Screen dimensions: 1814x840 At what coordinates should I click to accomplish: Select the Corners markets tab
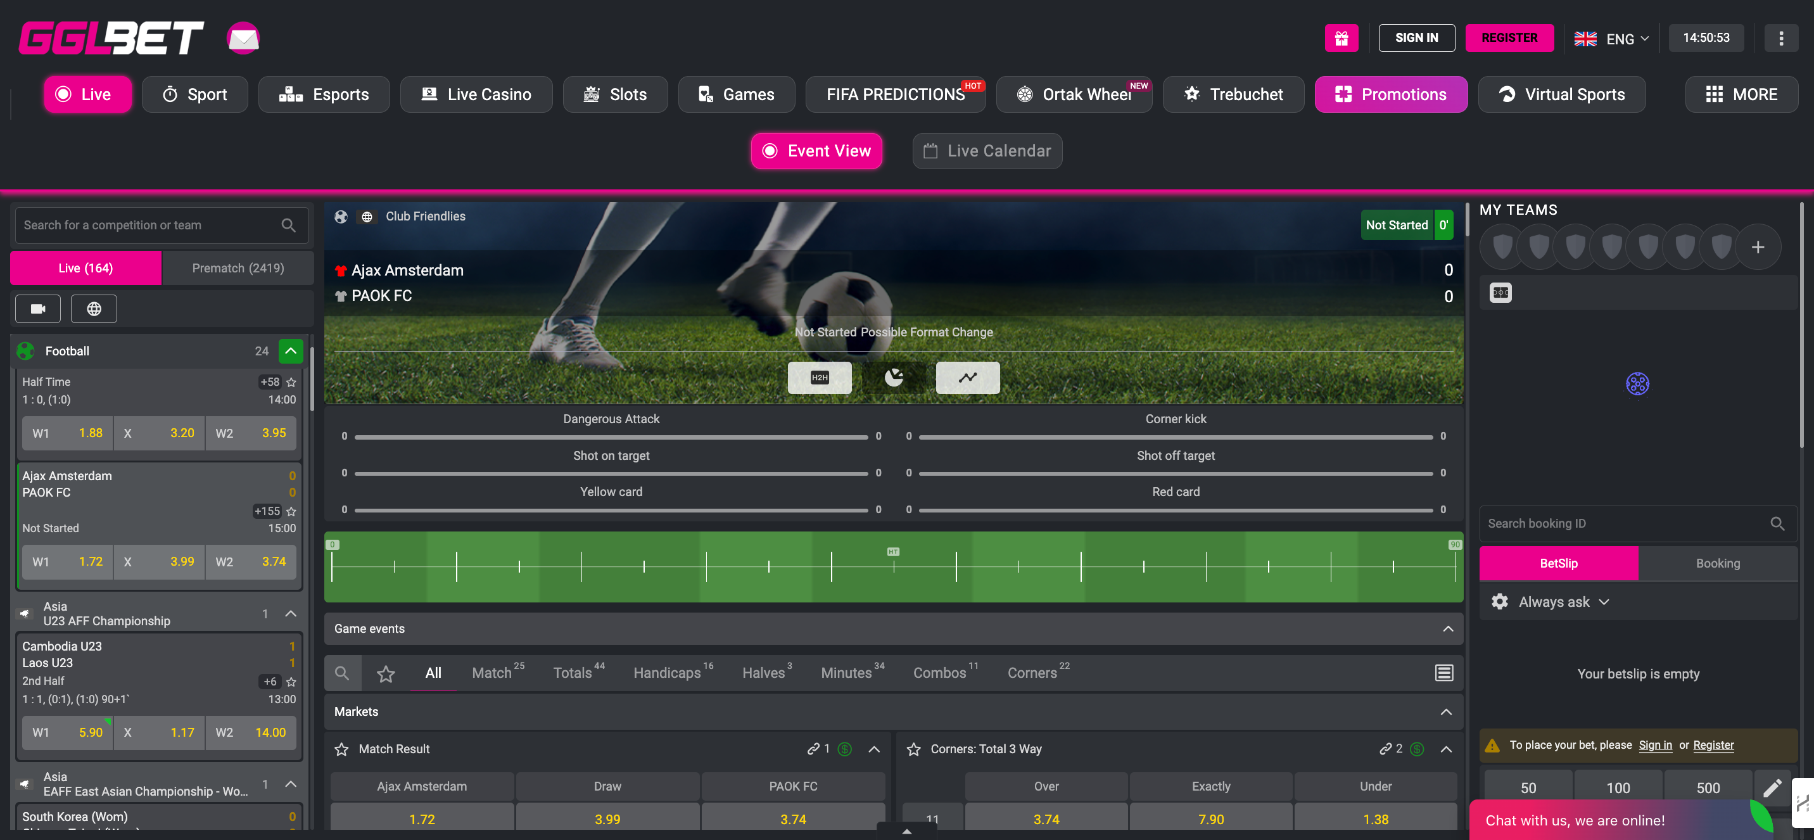1039,673
